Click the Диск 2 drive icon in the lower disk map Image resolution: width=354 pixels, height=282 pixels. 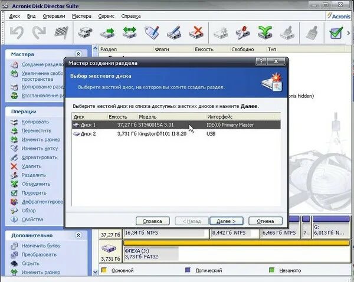(x=109, y=248)
